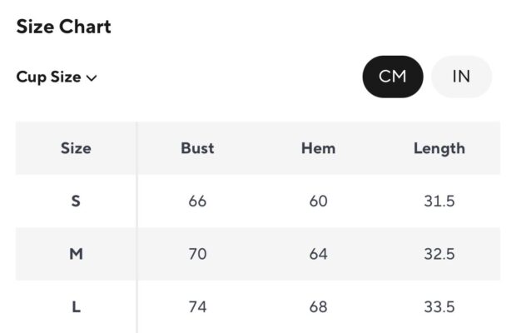Click the Size Chart heading
Viewport: 516px width, 333px height.
click(63, 27)
